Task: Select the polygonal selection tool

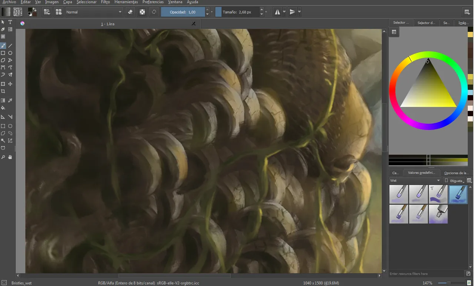Action: [3, 133]
